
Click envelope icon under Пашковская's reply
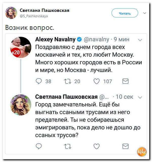tap(125, 146)
